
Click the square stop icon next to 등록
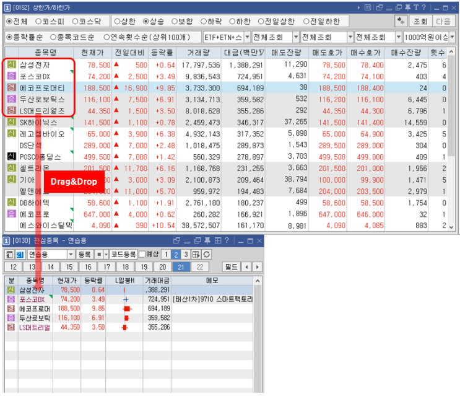(99, 254)
